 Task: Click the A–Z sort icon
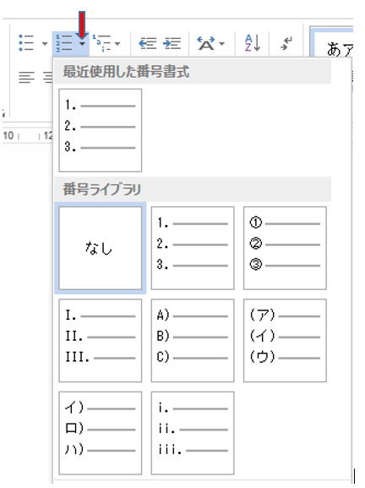[x=252, y=43]
